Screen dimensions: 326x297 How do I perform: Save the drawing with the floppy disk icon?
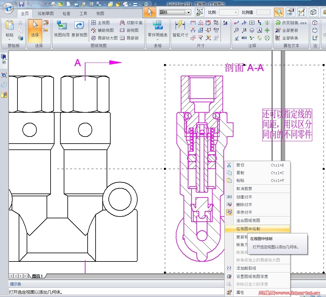[x=21, y=4]
